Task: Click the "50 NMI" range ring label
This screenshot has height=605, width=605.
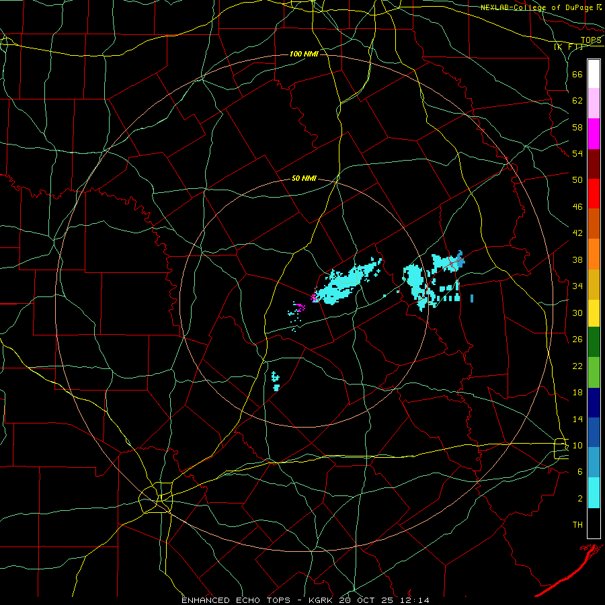Action: tap(304, 178)
